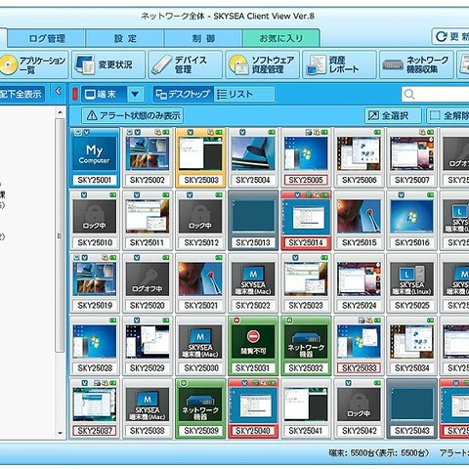469x469 pixels.
Task: Click Mac terminal icon on SKY25022
Action: [253, 275]
